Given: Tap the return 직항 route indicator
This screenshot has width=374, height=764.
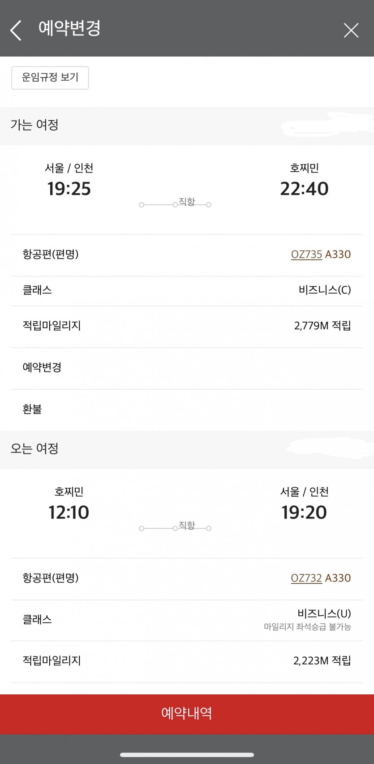Looking at the screenshot, I should coord(175,527).
